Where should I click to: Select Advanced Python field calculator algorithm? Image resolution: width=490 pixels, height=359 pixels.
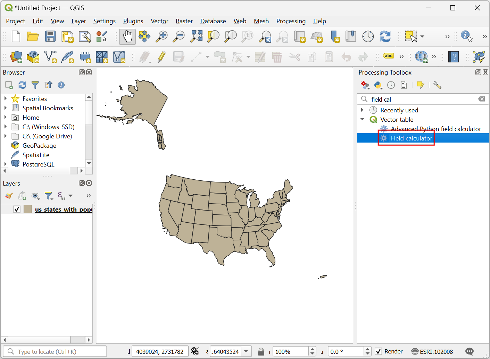click(x=435, y=129)
